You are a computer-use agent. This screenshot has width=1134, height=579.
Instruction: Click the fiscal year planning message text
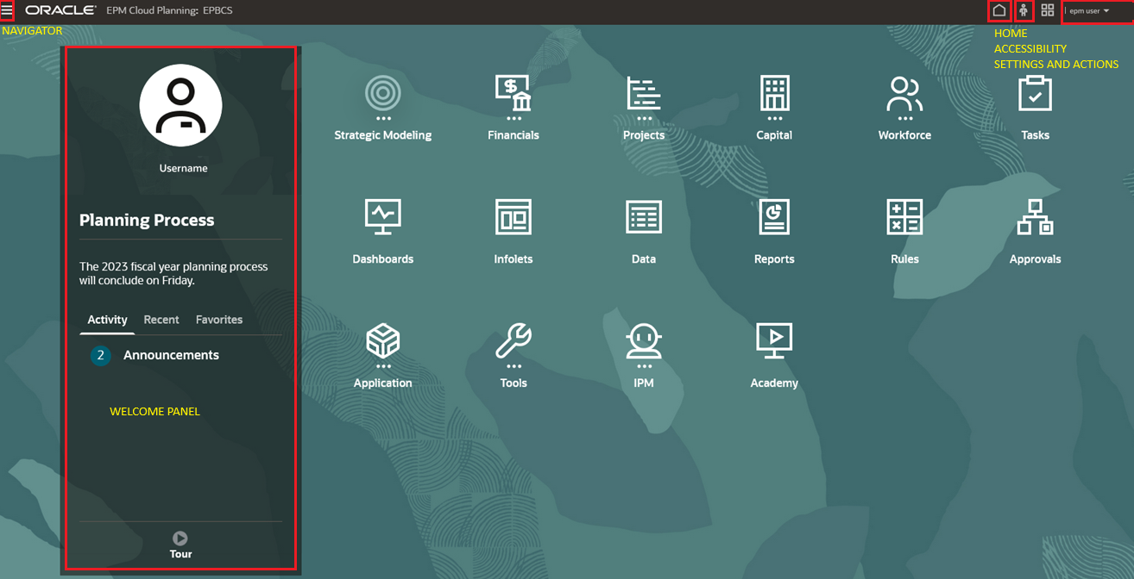pyautogui.click(x=173, y=273)
